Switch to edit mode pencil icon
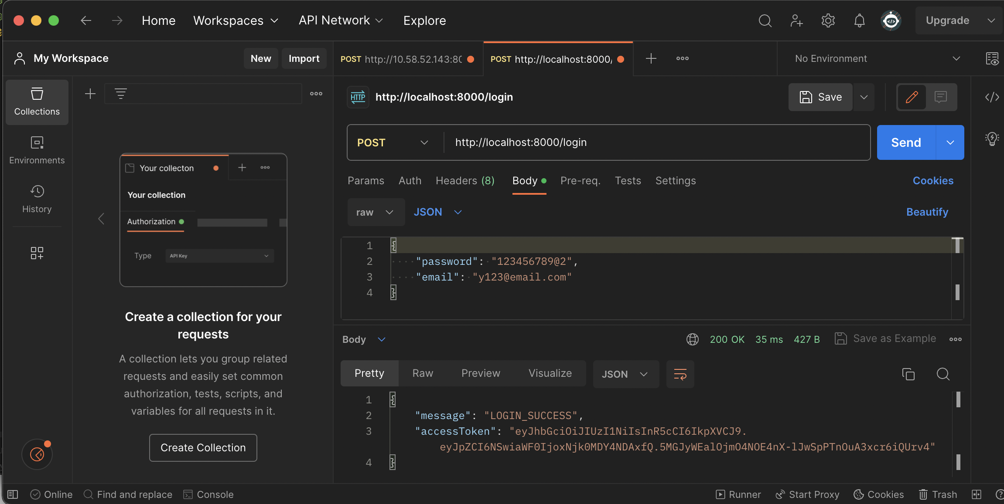Image resolution: width=1004 pixels, height=504 pixels. [x=912, y=97]
